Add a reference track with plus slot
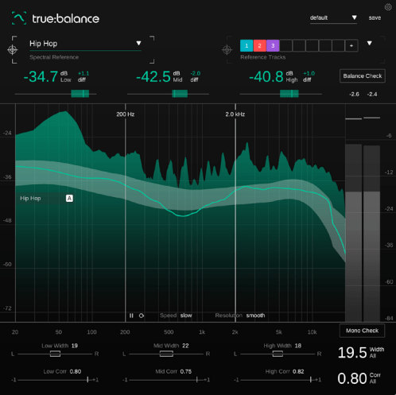 click(x=351, y=45)
